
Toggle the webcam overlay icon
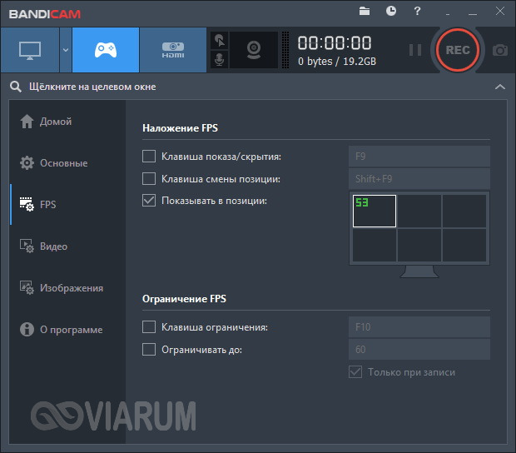pyautogui.click(x=254, y=50)
